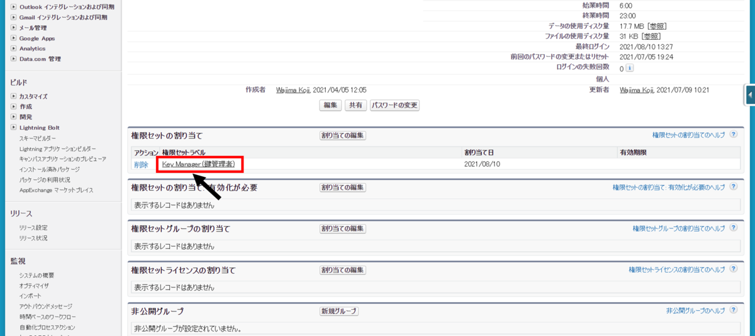
Task: Open 権限セットの割り当てのヘルプ link
Action: pyautogui.click(x=689, y=135)
